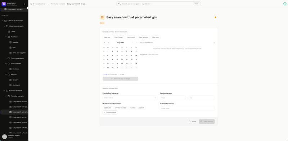Focus the Rangeparameter 'from' field
Screen dimensions: 288x141
(x=173, y=98)
